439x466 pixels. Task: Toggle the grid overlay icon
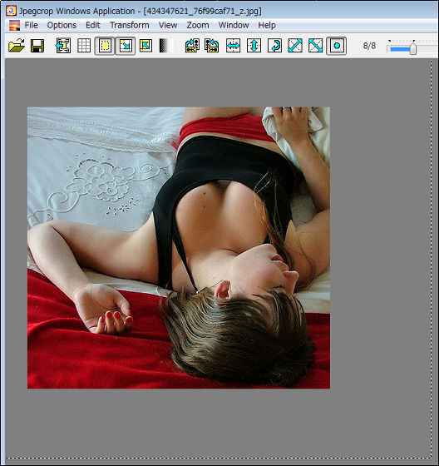(x=84, y=46)
